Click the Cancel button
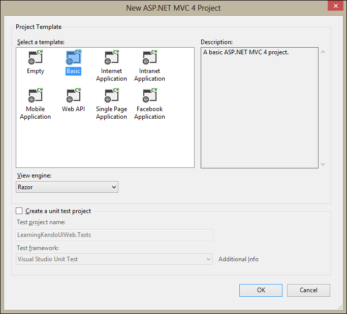Screen dimensions: 347x314 (x=308, y=290)
